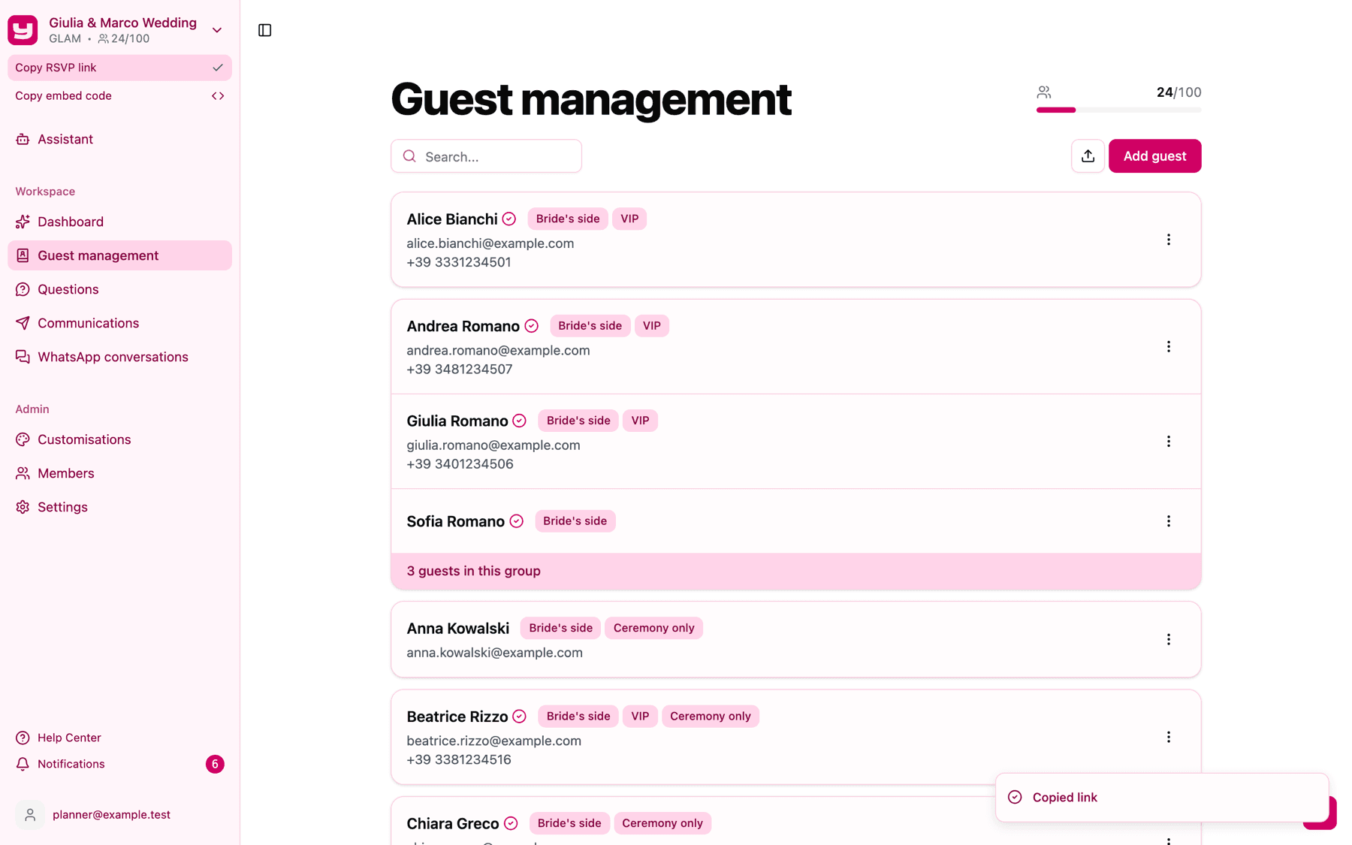This screenshot has width=1352, height=845.
Task: Click Copy RSVP link
Action: pyautogui.click(x=120, y=68)
